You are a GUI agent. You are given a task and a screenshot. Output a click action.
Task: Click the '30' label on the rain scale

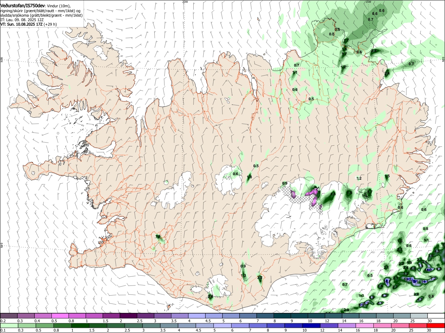[429, 330]
